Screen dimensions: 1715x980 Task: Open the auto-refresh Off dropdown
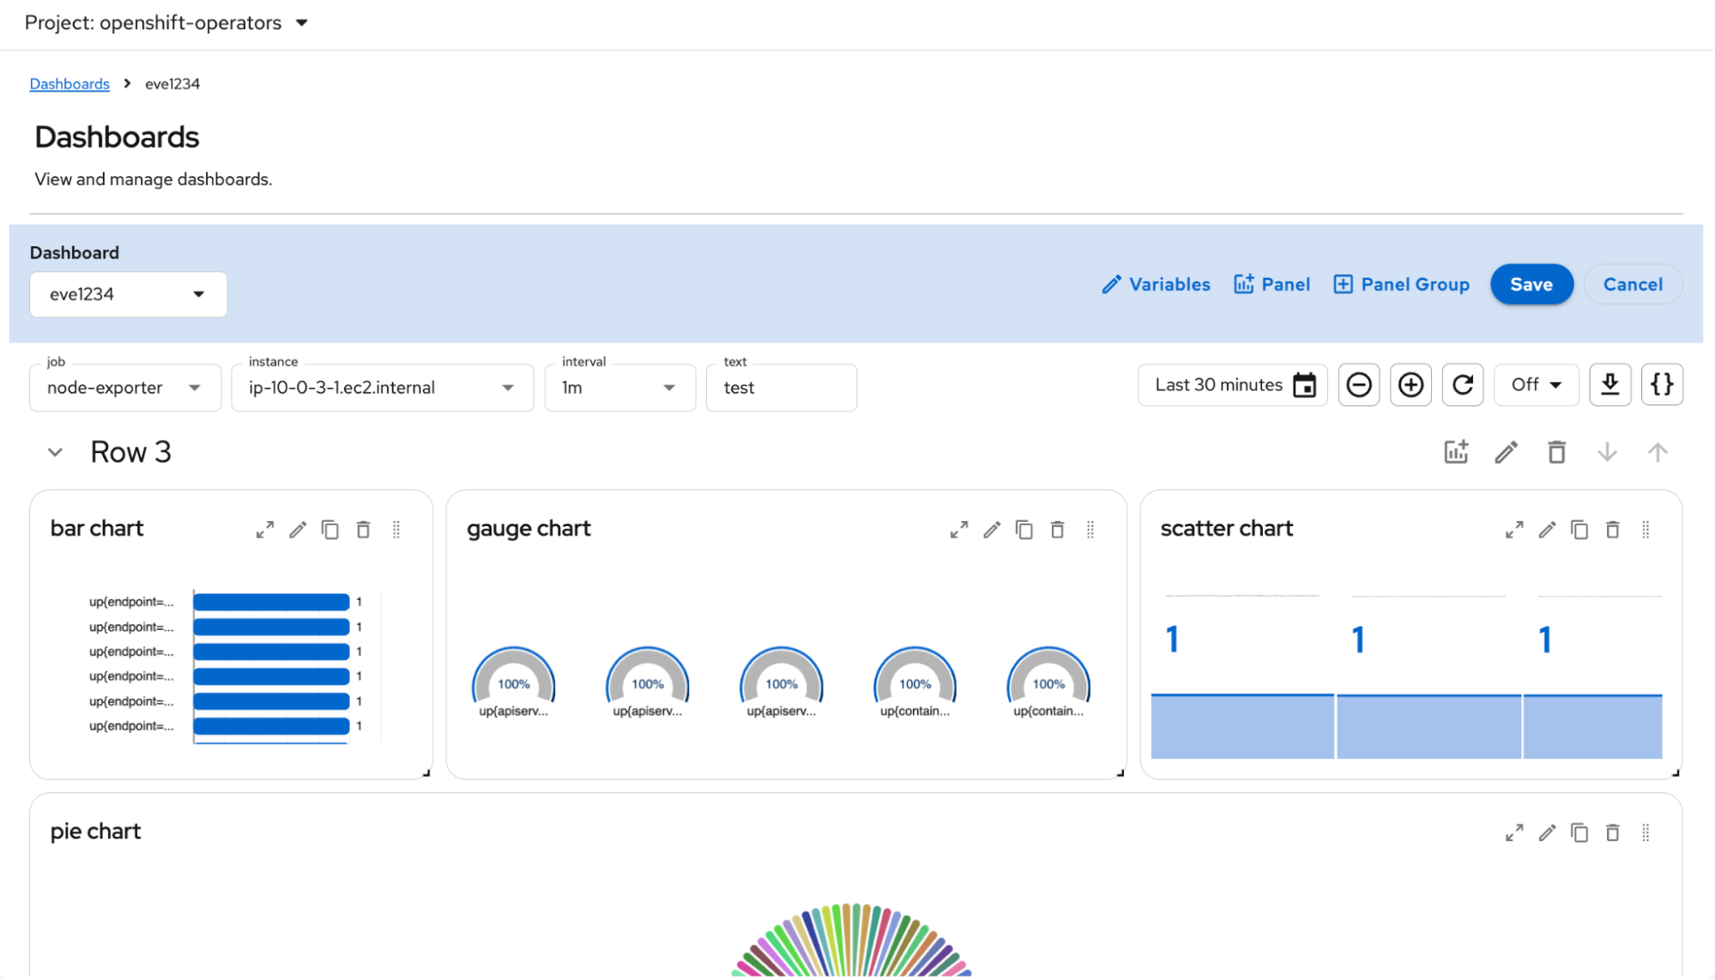pos(1536,384)
